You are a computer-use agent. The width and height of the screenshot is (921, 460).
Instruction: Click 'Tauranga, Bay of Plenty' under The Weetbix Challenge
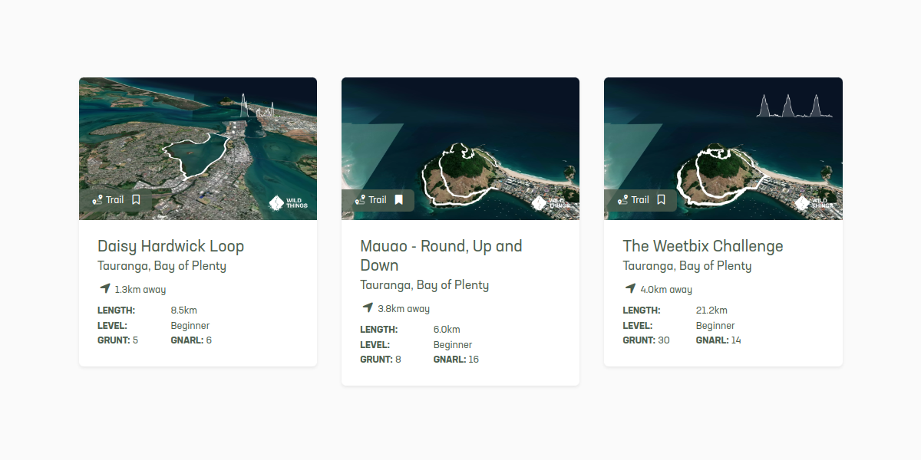[687, 266]
